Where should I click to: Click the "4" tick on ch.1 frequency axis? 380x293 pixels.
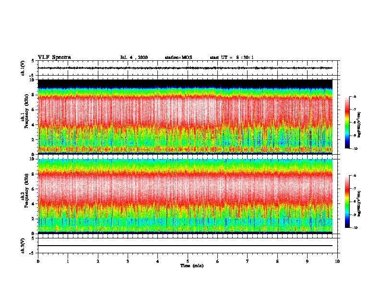click(x=34, y=125)
